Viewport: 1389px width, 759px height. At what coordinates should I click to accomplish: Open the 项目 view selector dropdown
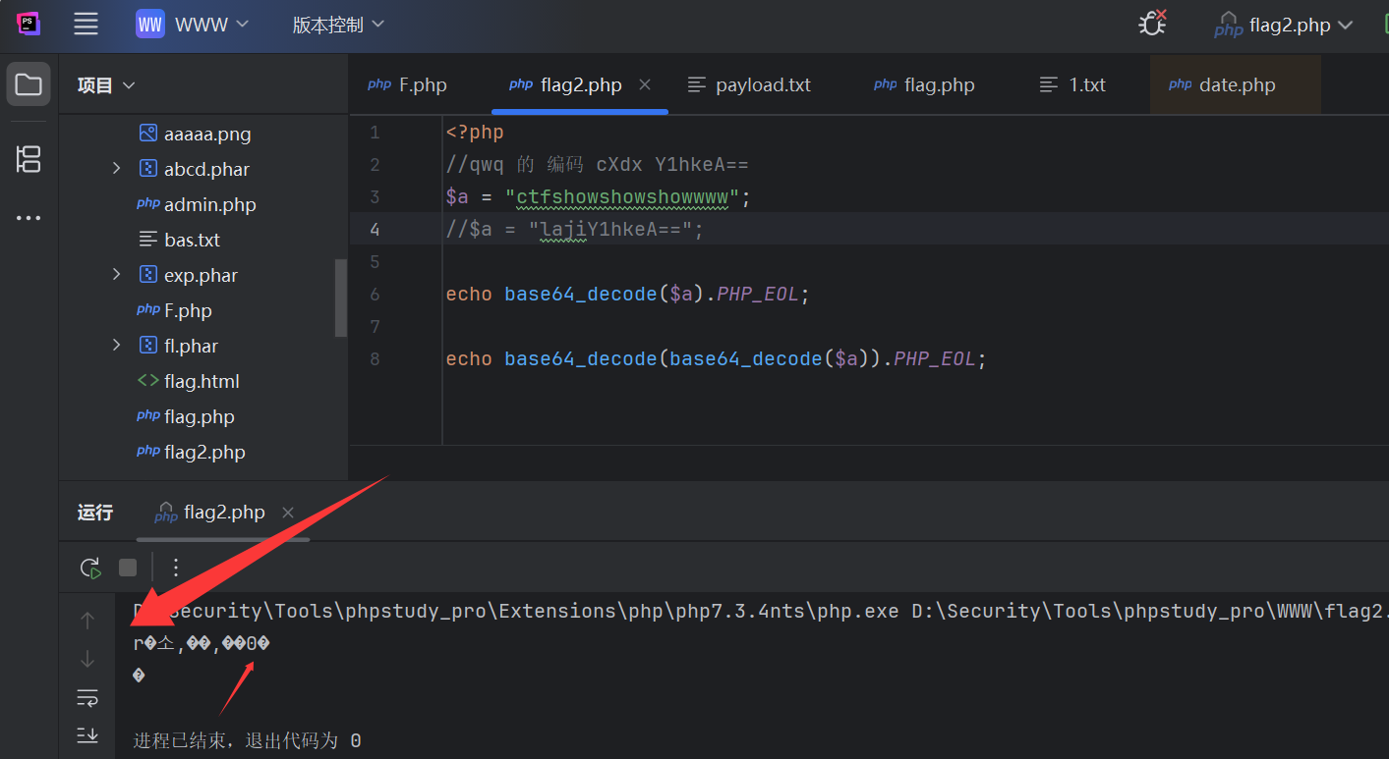[x=106, y=85]
